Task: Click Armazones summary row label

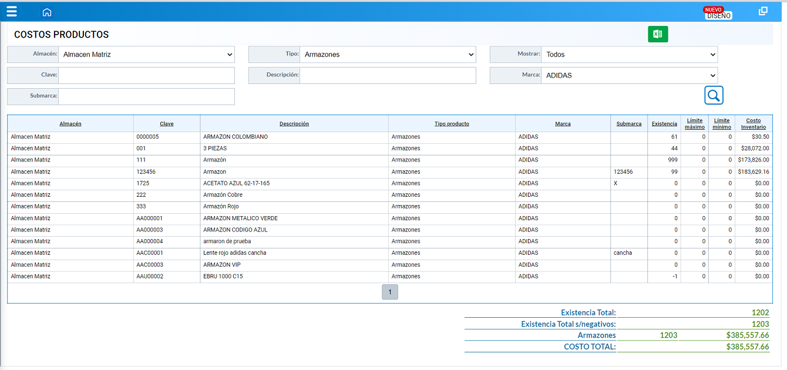Action: coord(597,335)
